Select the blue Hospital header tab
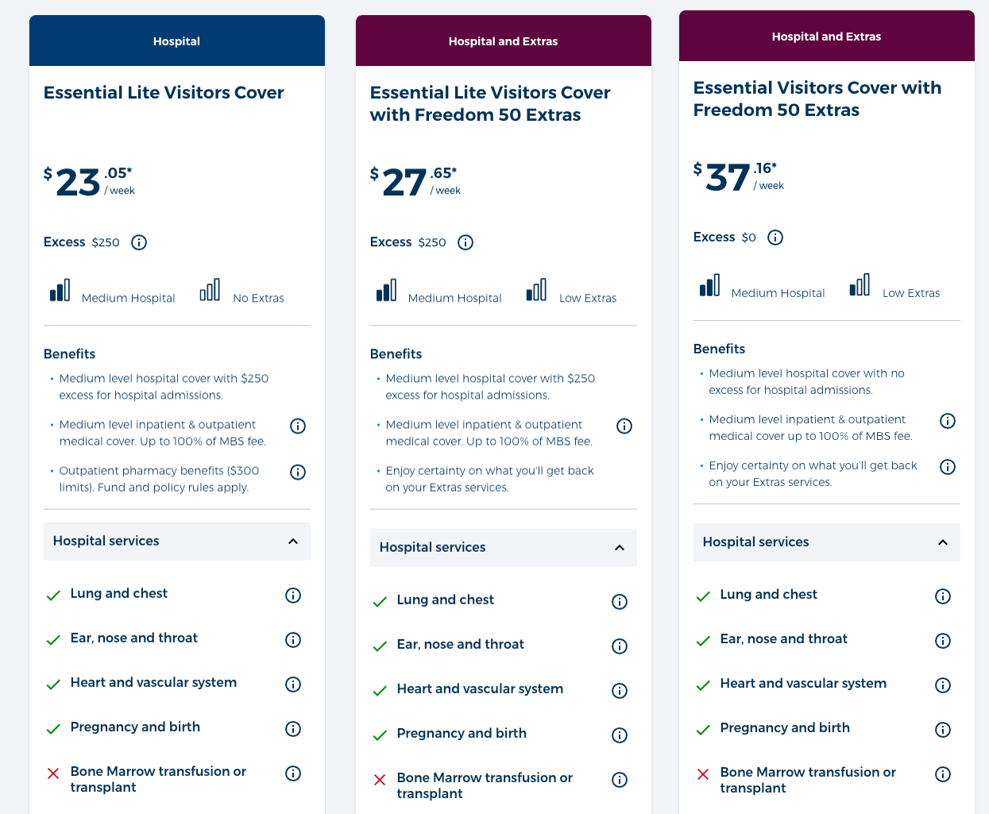The image size is (989, 814). pyautogui.click(x=176, y=41)
